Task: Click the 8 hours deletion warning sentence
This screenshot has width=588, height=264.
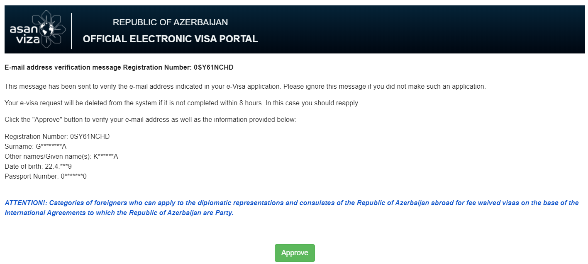Action: pos(182,103)
